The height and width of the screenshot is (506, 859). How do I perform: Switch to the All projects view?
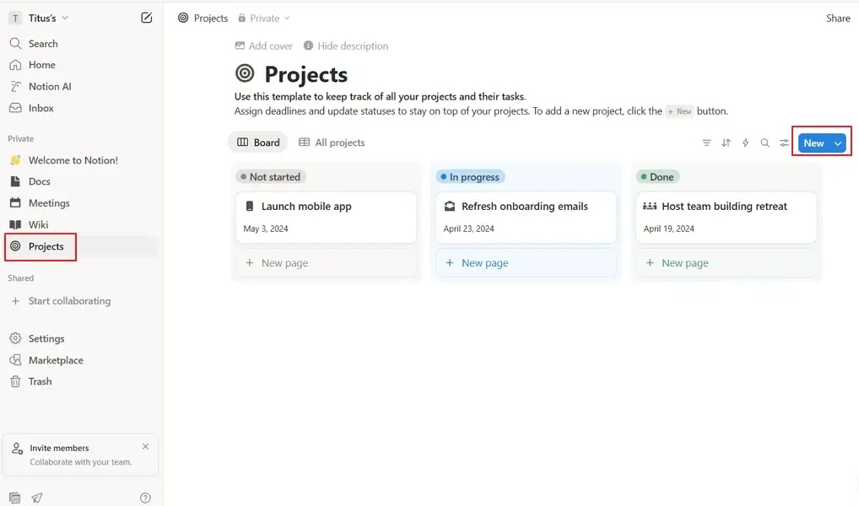click(x=332, y=142)
